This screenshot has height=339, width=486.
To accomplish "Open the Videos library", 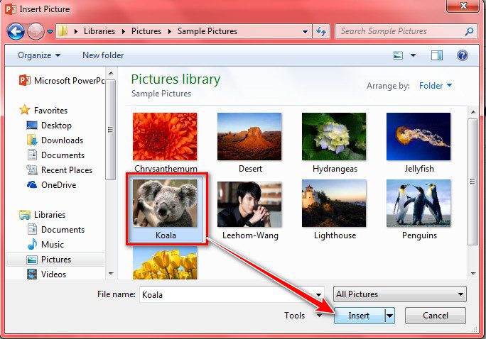I will click(x=53, y=274).
